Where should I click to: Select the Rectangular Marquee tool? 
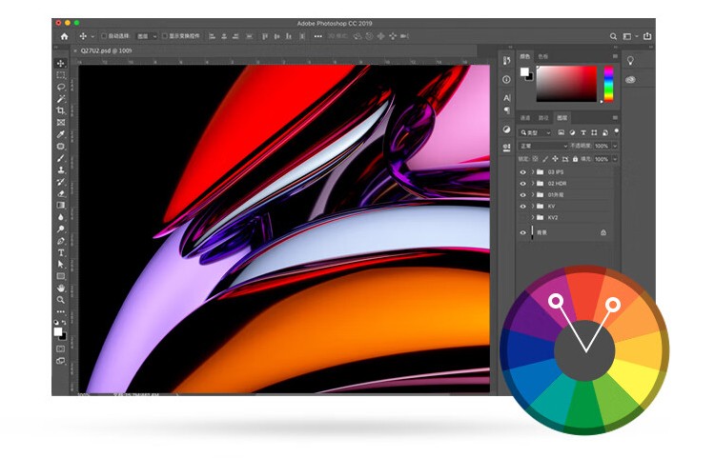tap(61, 75)
